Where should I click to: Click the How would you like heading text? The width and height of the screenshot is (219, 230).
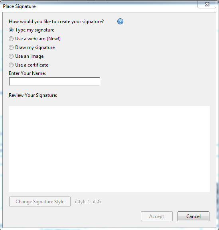click(x=56, y=22)
